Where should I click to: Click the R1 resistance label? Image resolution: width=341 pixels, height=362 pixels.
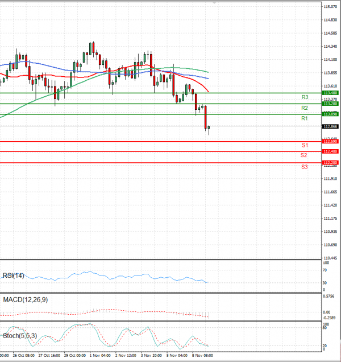(x=305, y=118)
